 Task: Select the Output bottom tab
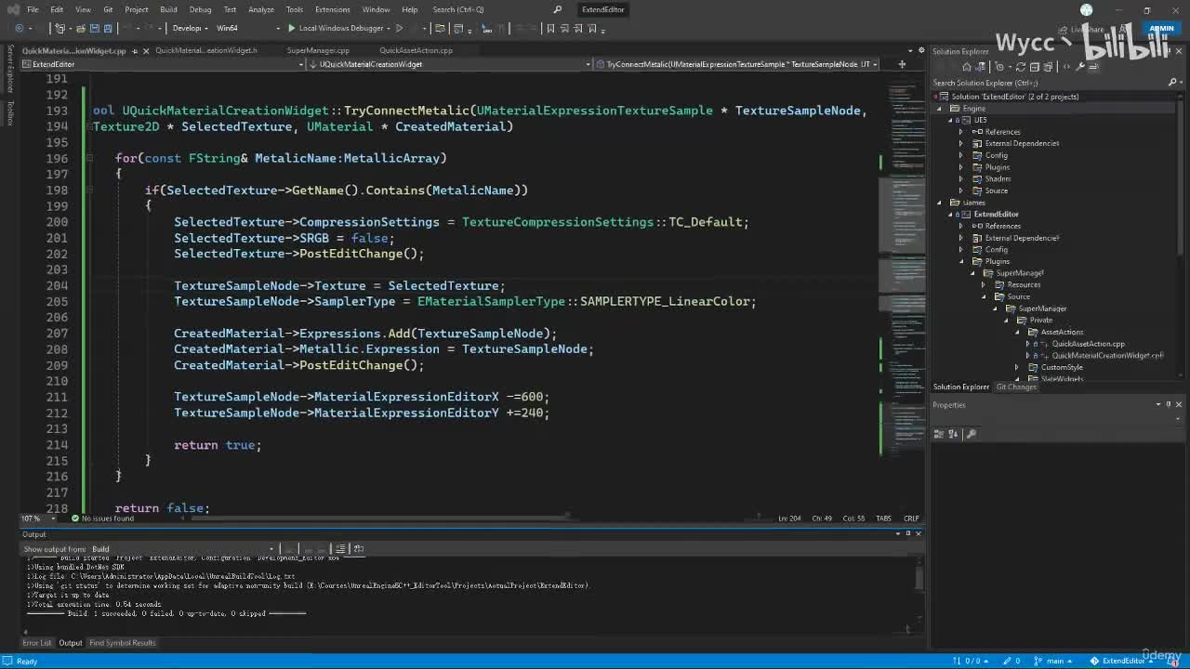point(71,643)
